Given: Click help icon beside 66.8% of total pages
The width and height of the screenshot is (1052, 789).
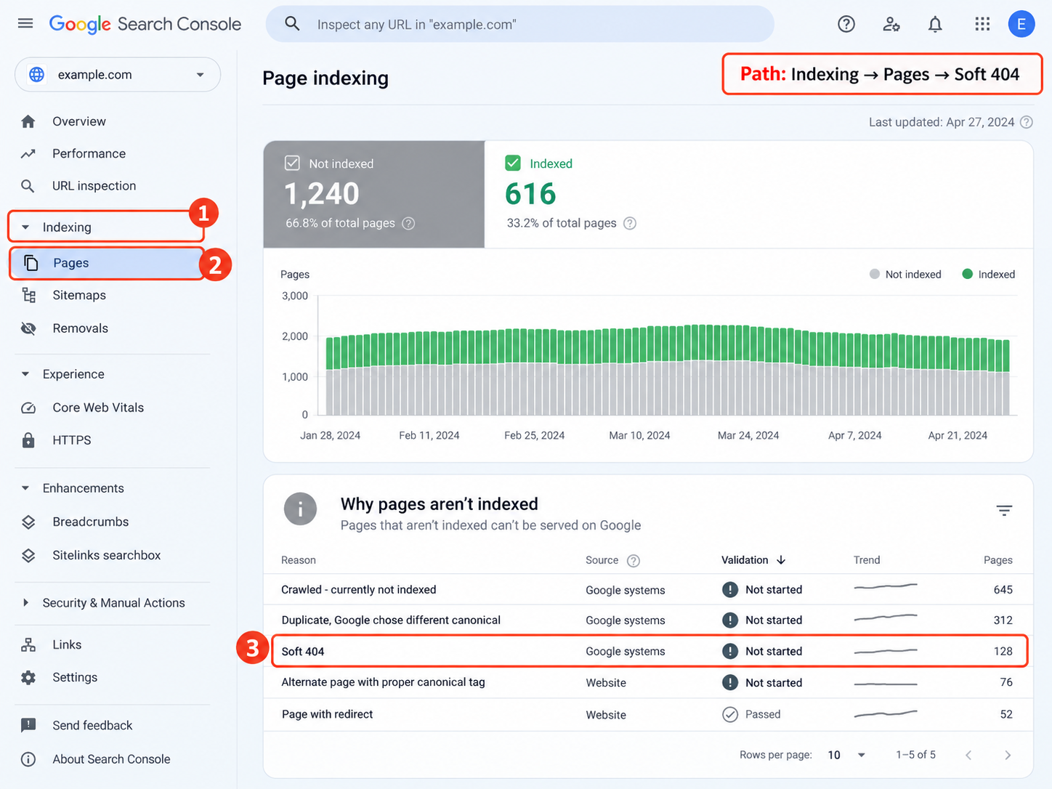Looking at the screenshot, I should pyautogui.click(x=408, y=223).
